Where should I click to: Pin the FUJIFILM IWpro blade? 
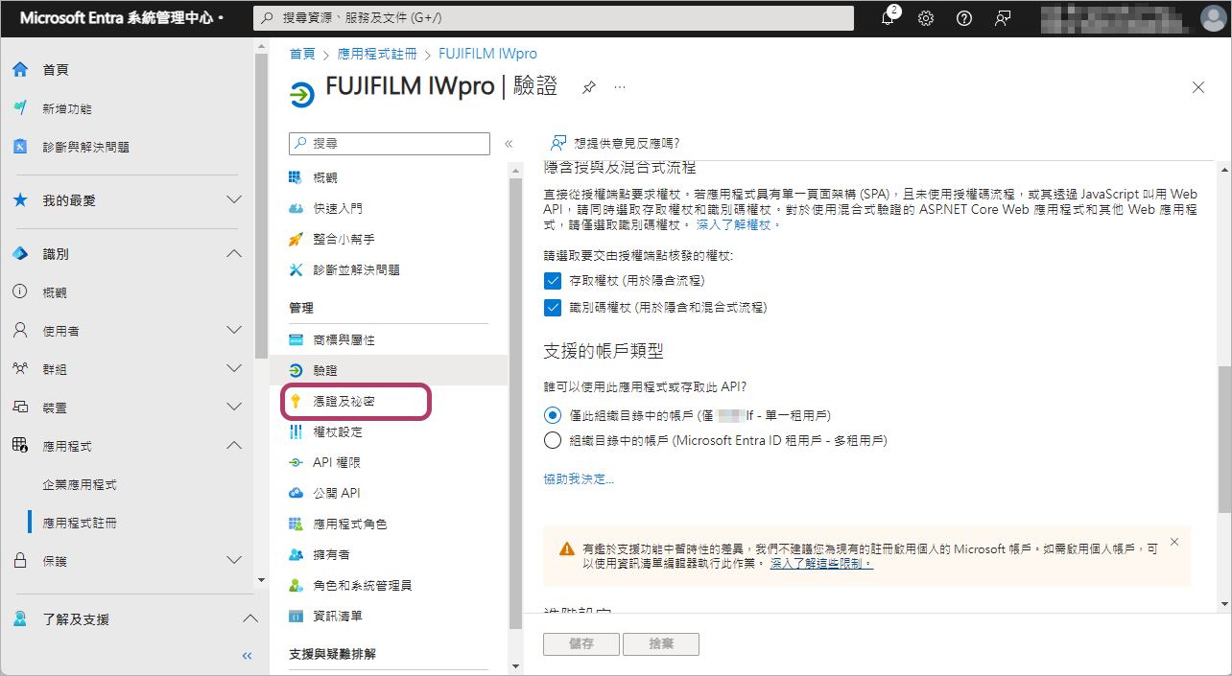click(589, 87)
